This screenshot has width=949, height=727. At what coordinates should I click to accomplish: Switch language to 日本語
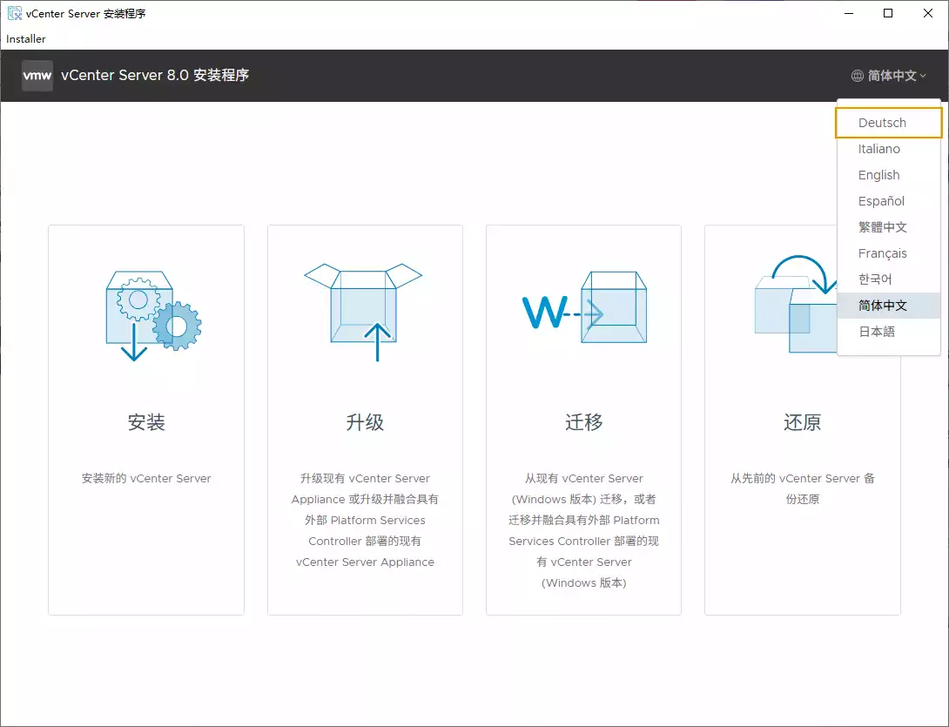pyautogui.click(x=888, y=332)
